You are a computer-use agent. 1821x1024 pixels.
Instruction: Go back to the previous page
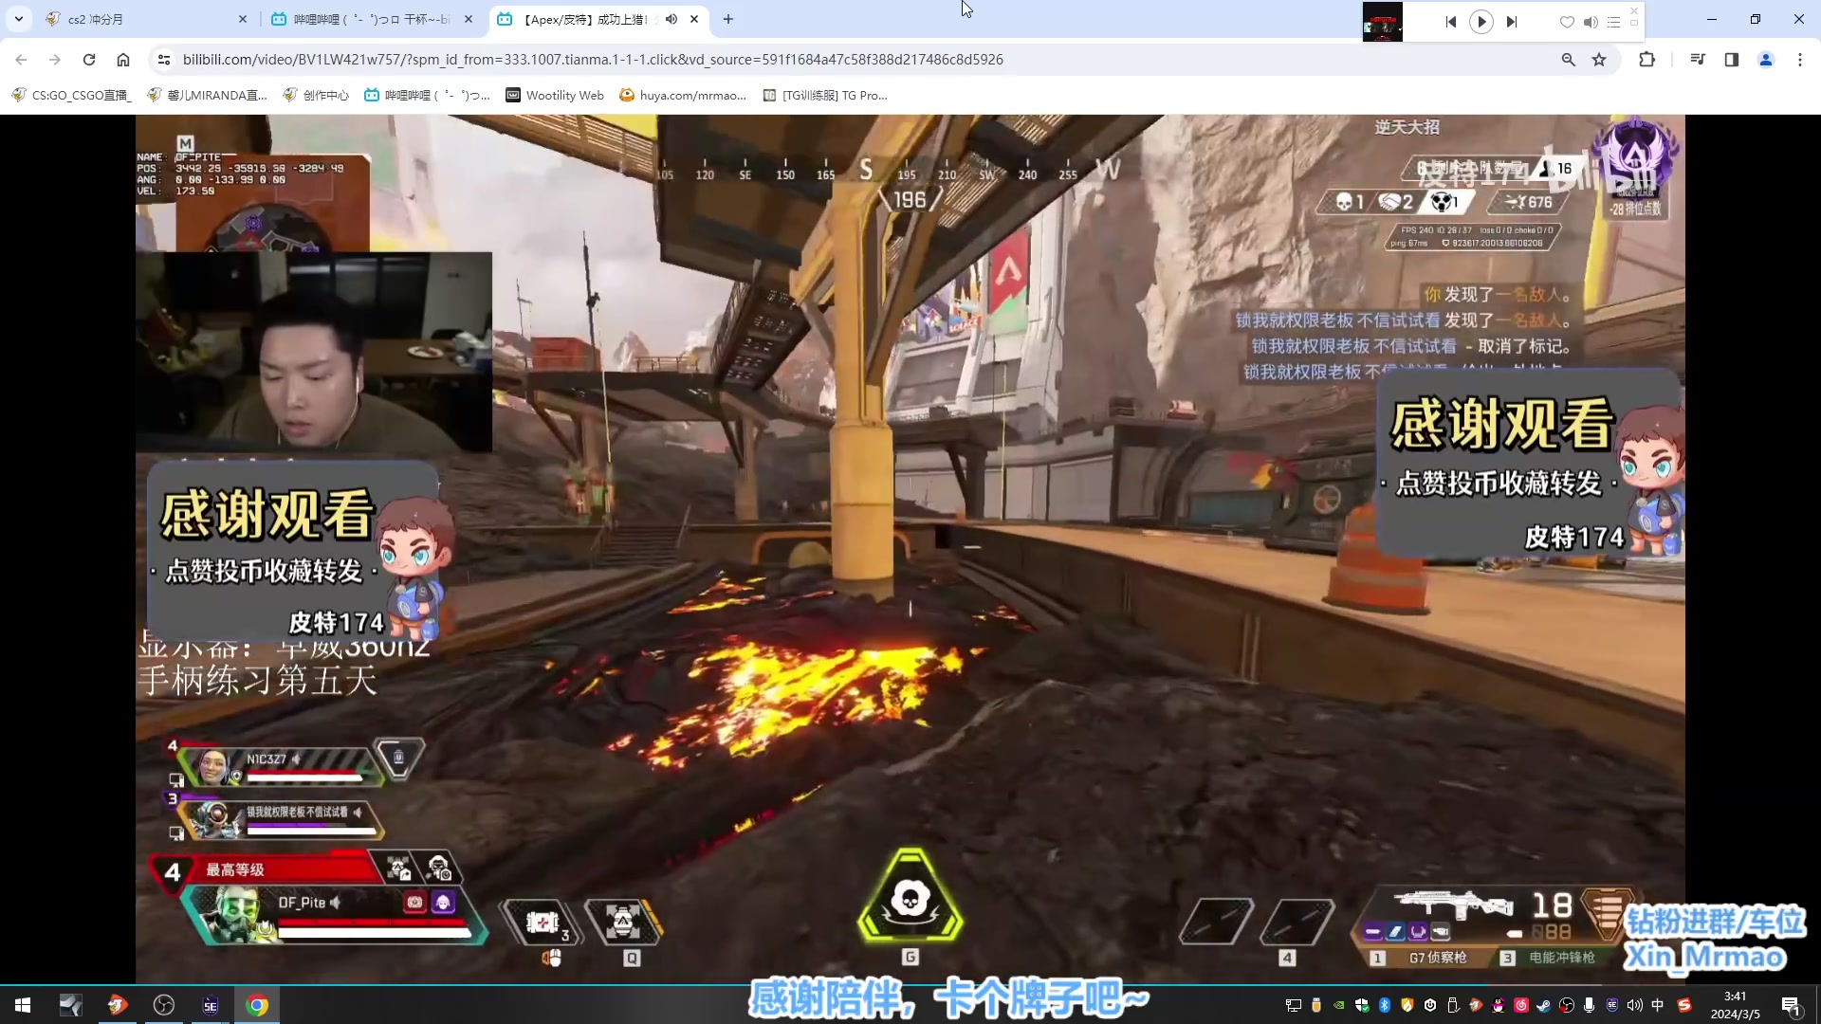(x=21, y=60)
